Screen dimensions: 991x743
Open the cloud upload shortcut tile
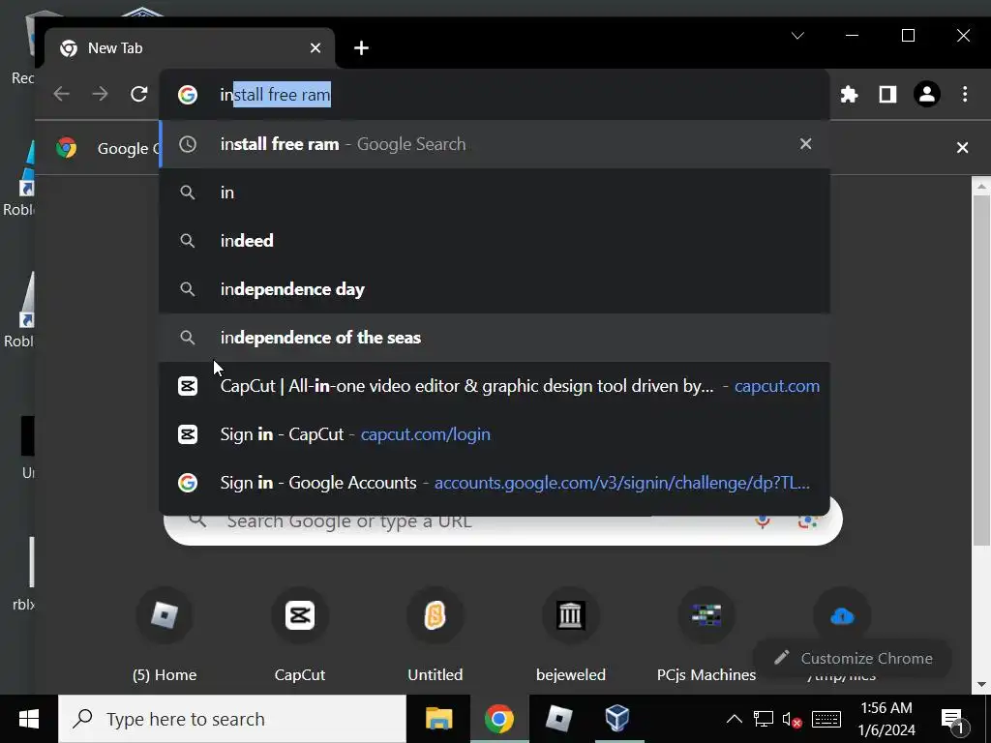(841, 616)
